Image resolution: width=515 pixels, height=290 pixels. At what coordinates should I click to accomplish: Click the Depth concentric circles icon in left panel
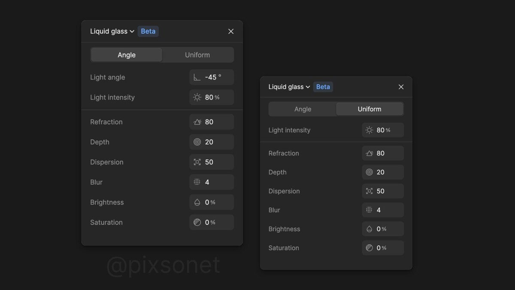(x=197, y=142)
